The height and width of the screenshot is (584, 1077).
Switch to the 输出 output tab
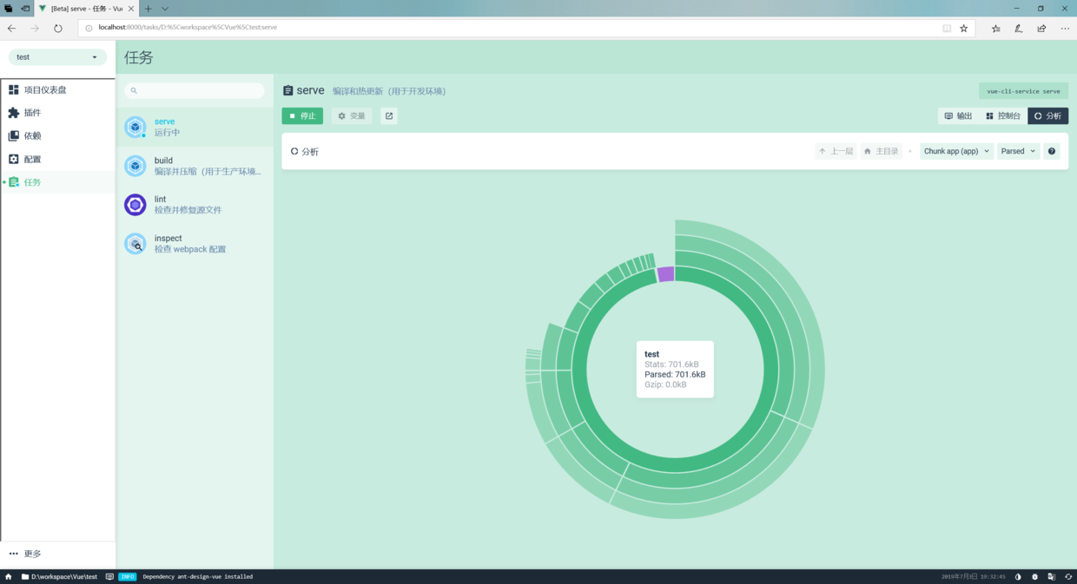(x=959, y=115)
